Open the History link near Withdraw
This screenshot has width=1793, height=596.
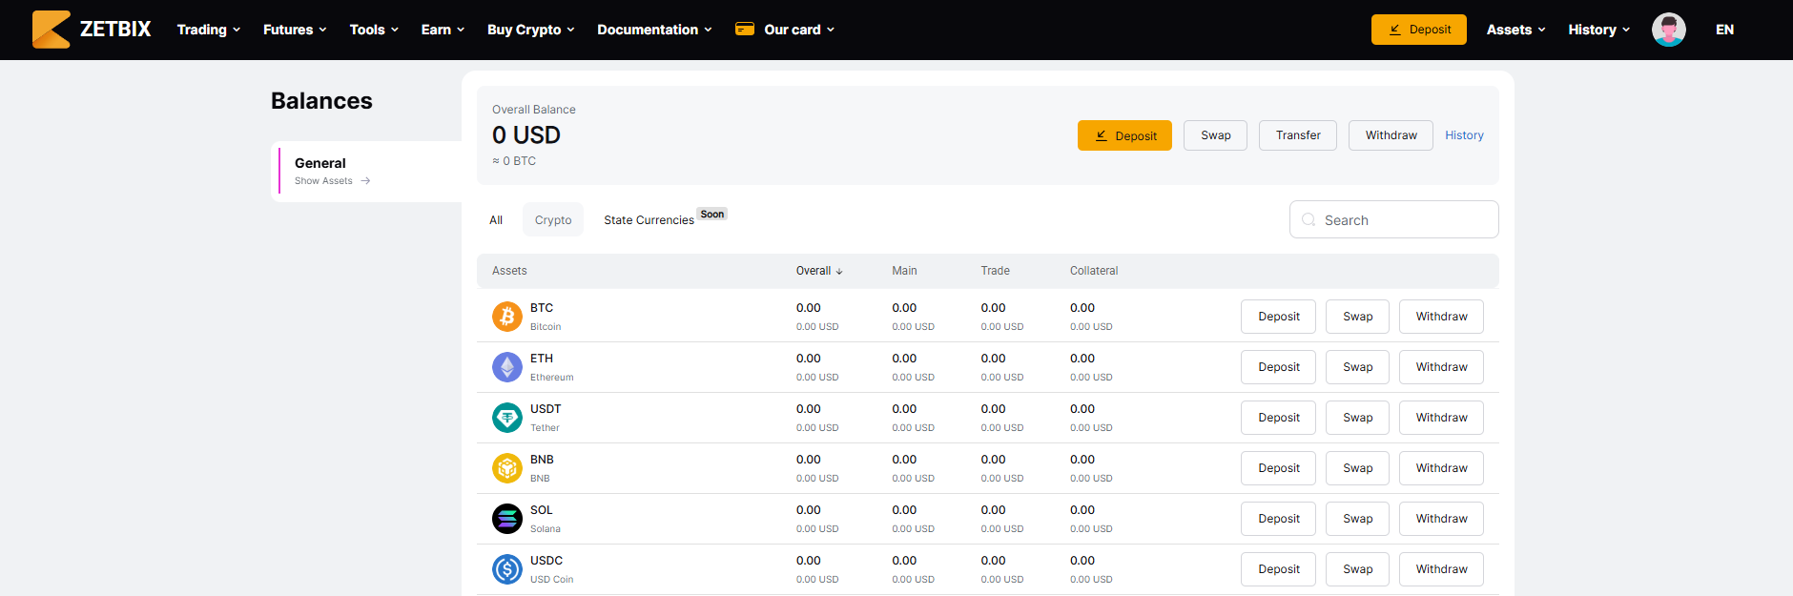(1464, 135)
